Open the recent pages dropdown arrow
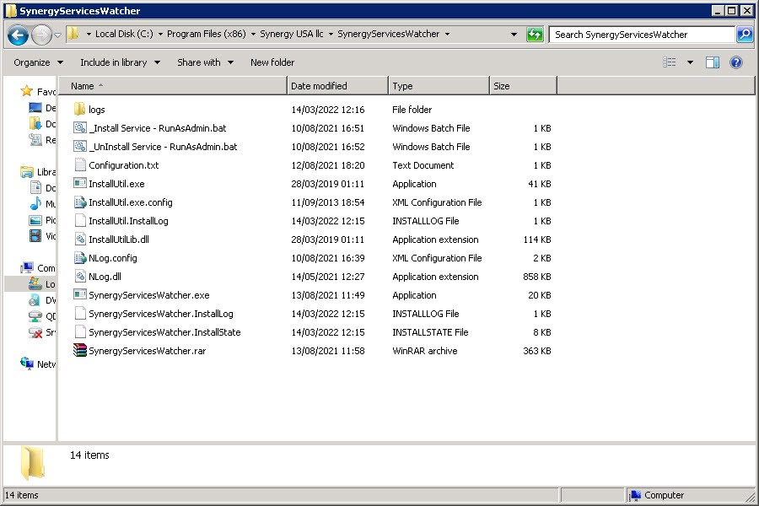 click(57, 35)
